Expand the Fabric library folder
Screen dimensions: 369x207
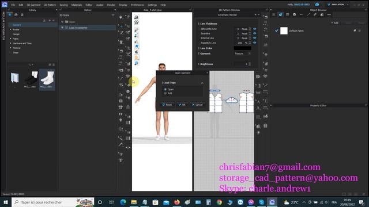10,39
